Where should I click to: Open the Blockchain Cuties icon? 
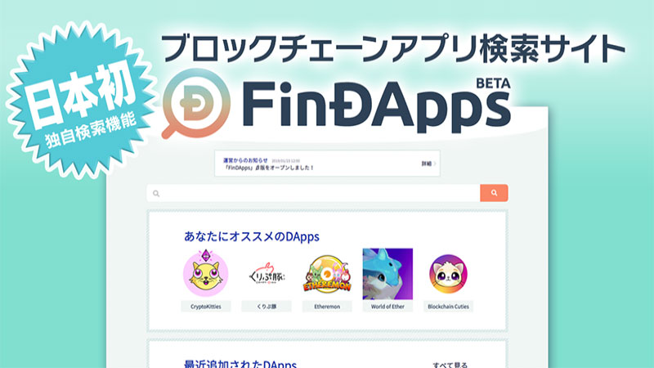pos(448,274)
